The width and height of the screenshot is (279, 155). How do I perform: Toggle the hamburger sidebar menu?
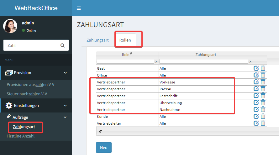click(79, 8)
